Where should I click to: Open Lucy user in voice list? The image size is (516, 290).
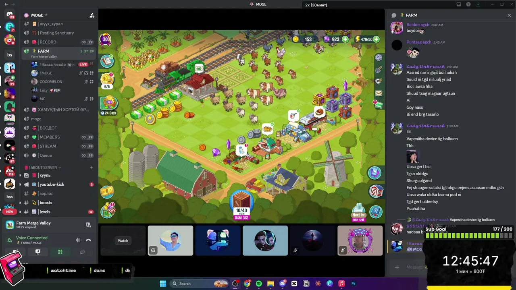(x=62, y=90)
